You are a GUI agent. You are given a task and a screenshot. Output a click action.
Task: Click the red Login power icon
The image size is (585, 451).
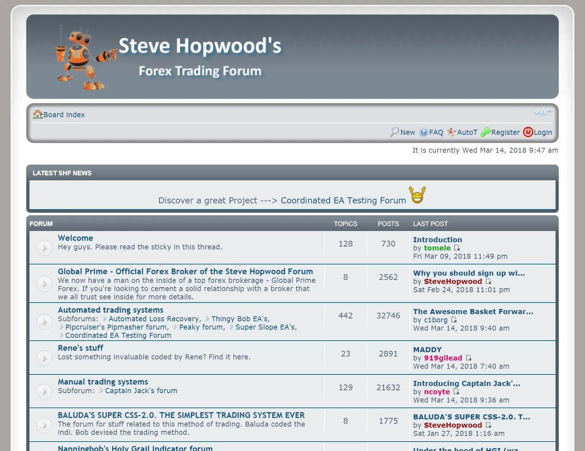[x=528, y=132]
